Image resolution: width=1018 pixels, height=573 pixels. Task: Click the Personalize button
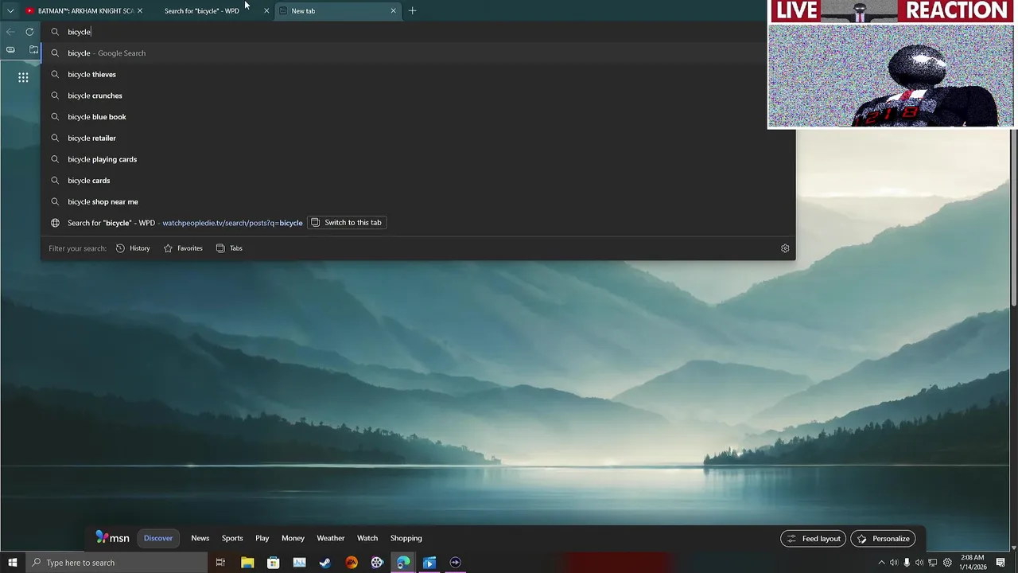click(883, 539)
